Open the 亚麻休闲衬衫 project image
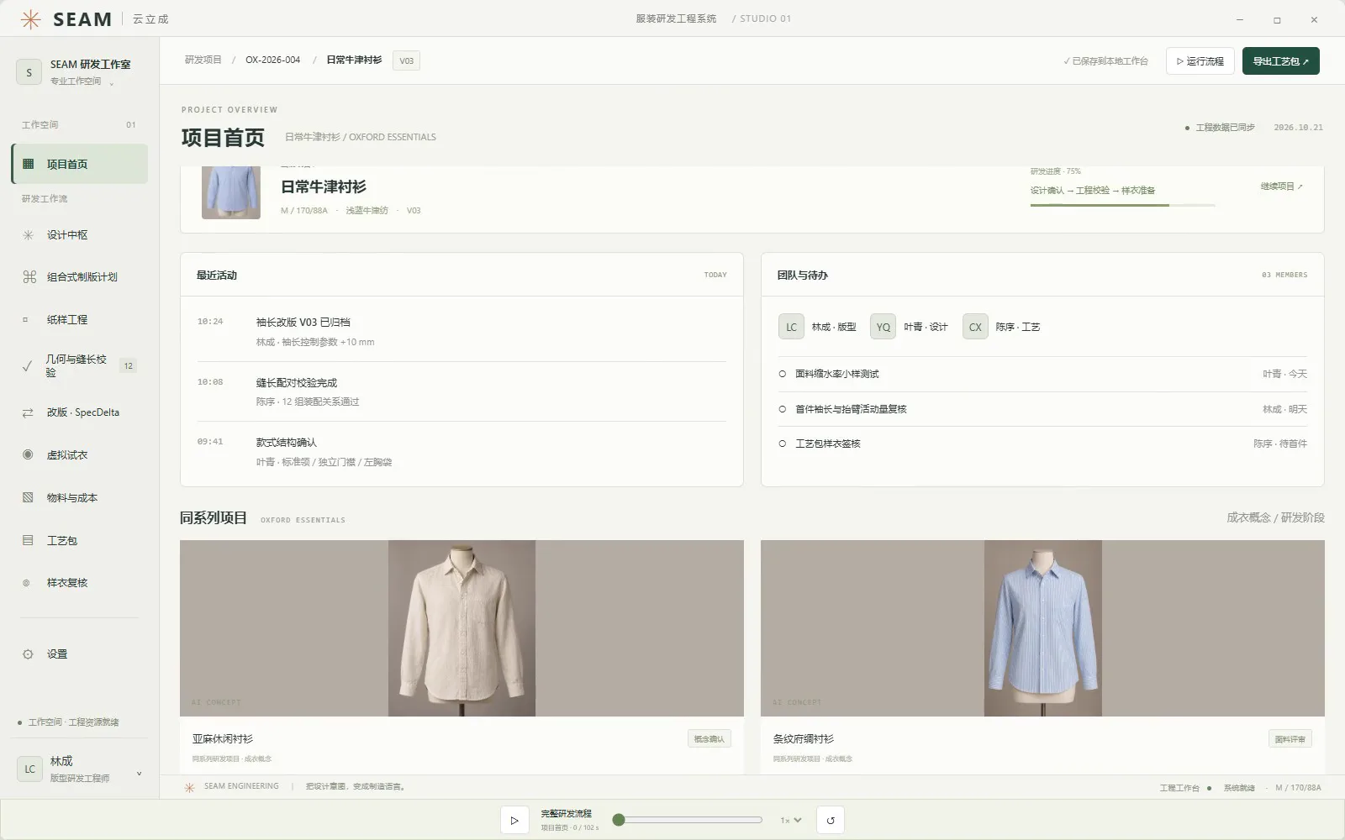Image resolution: width=1345 pixels, height=840 pixels. click(462, 628)
